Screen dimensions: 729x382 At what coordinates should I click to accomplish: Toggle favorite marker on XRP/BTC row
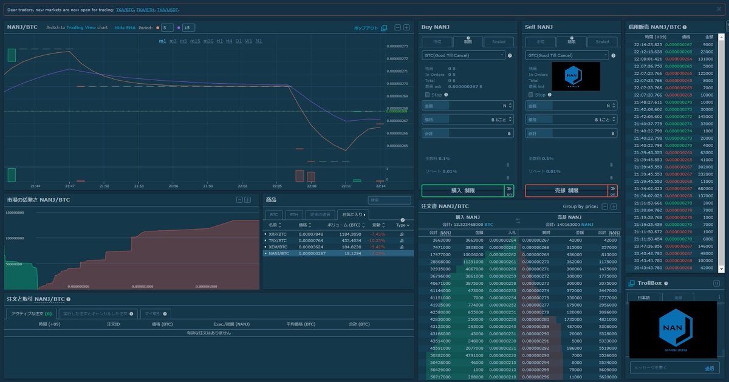(265, 234)
